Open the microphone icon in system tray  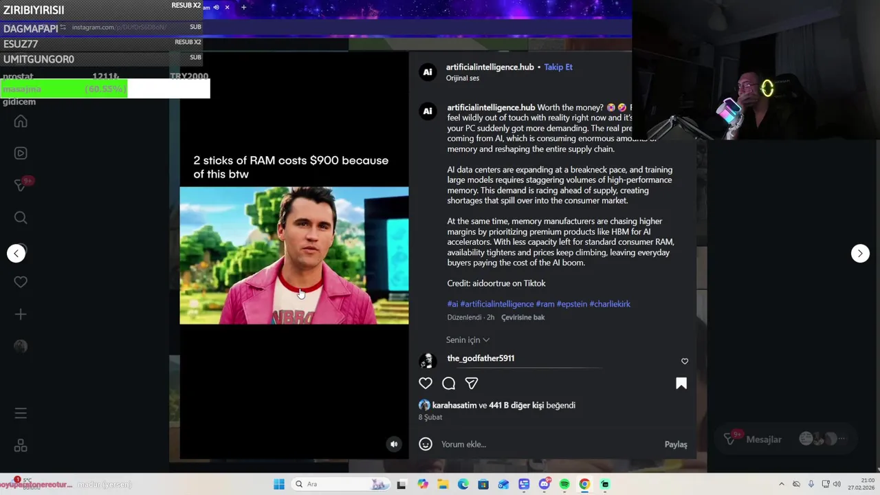pos(811,484)
